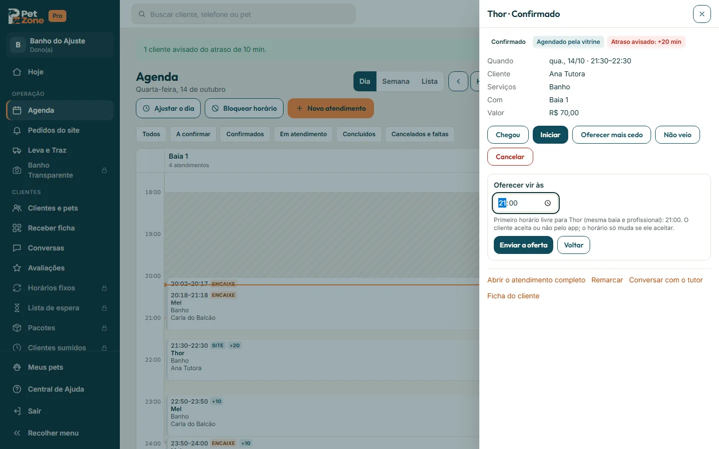Close the Thor appointment panel
This screenshot has height=449, width=719.
click(x=702, y=14)
